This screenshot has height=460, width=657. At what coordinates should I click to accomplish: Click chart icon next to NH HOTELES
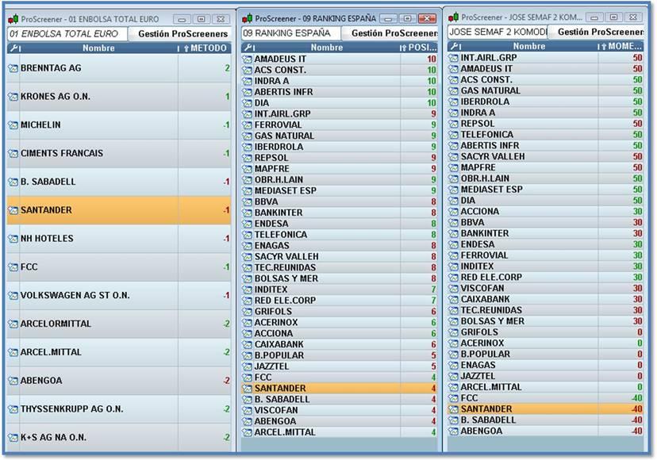[x=13, y=239]
